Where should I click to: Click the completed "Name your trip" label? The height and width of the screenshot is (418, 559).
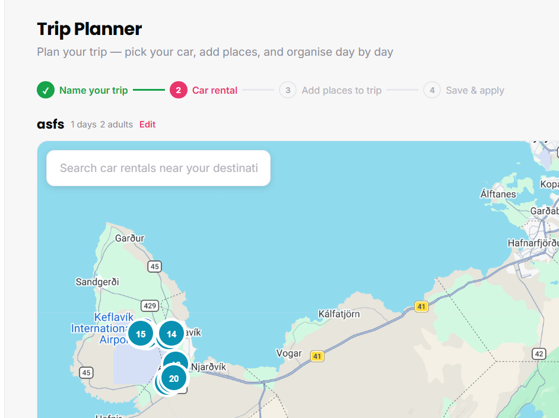(x=93, y=90)
